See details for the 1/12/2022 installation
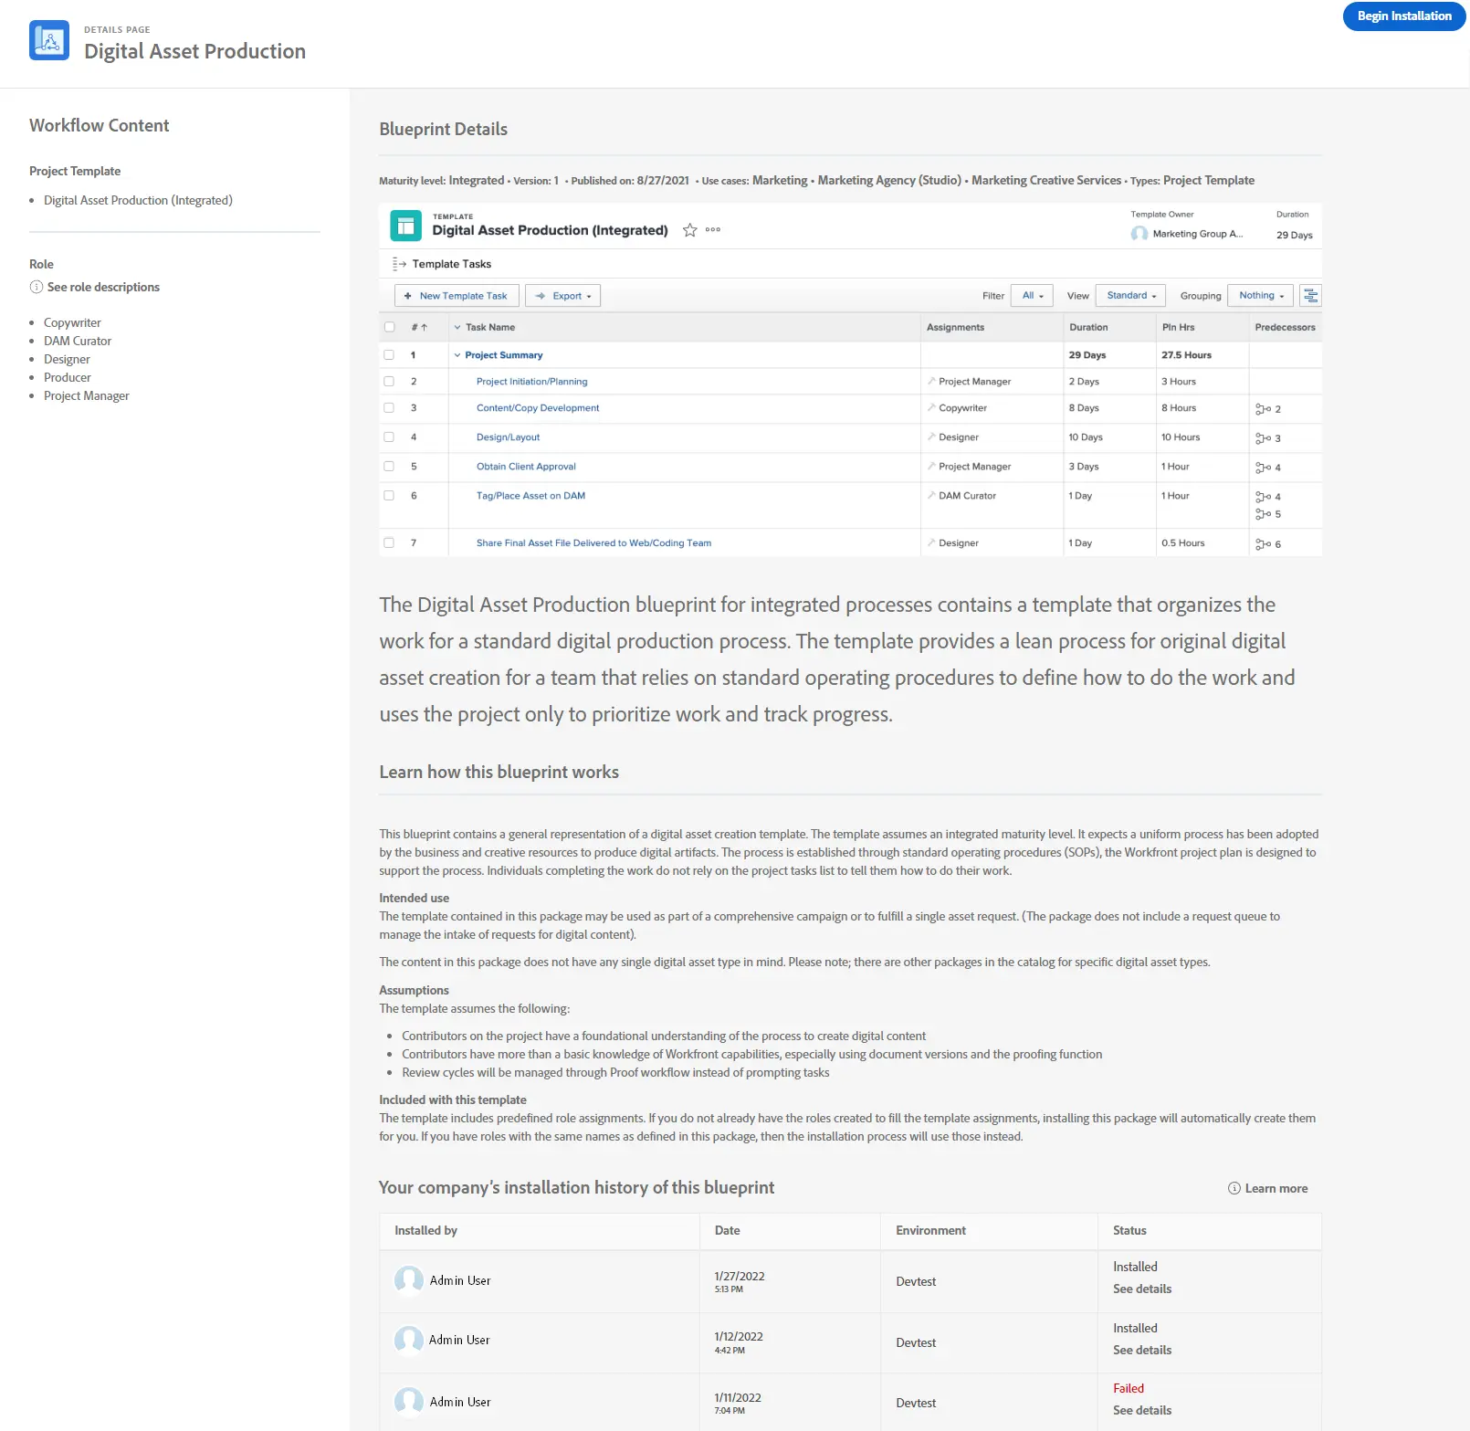Screen dimensions: 1470x1431 click(1142, 1350)
